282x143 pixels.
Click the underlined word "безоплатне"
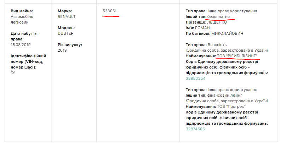(218, 17)
